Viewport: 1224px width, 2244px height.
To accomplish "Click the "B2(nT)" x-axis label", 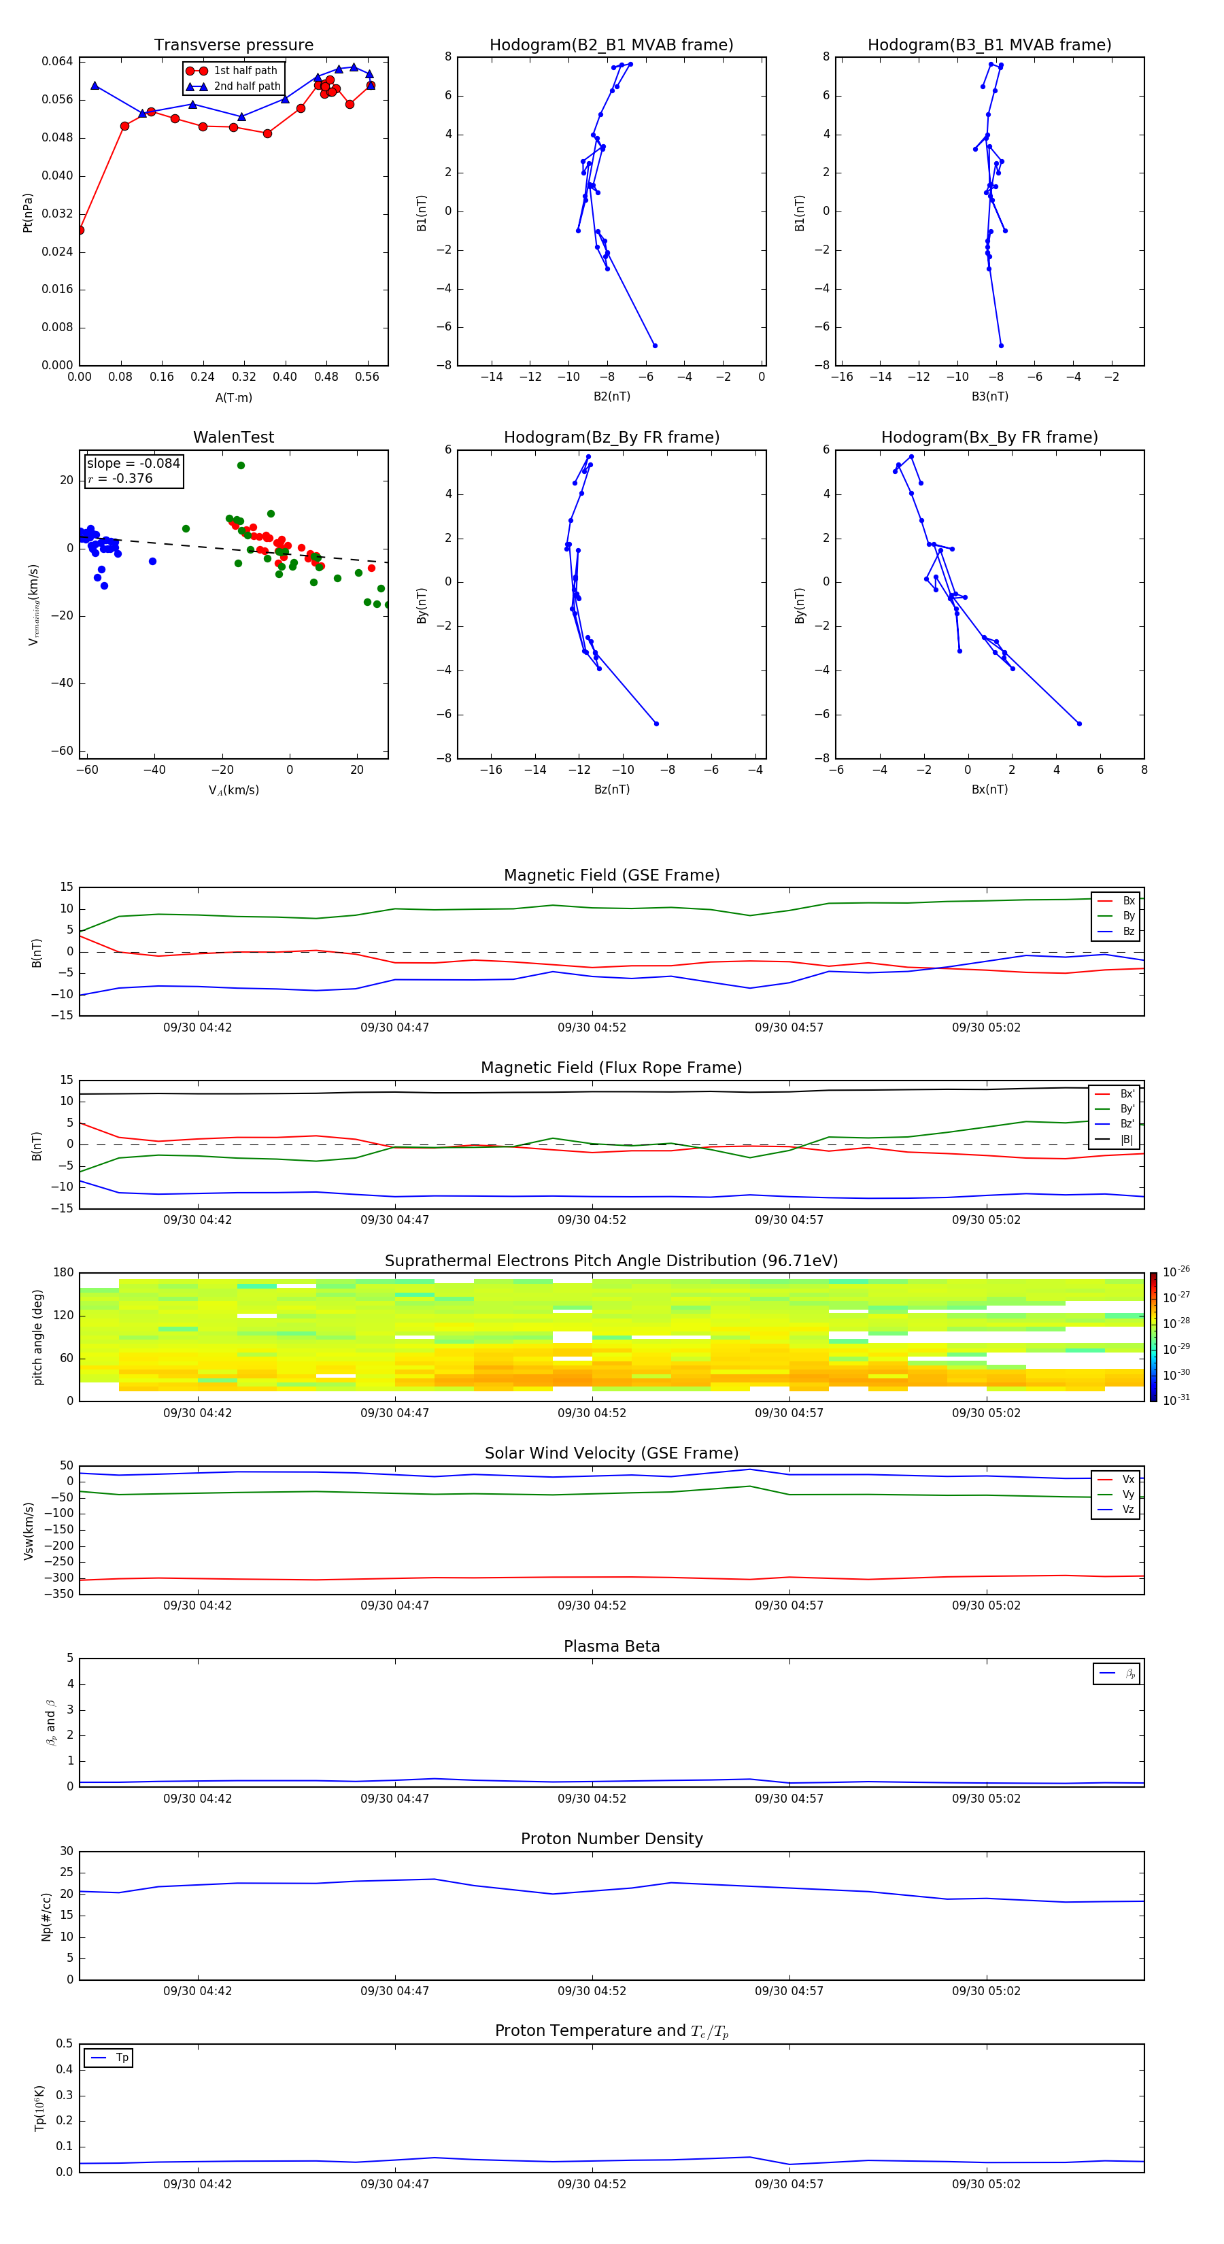I will [x=611, y=396].
